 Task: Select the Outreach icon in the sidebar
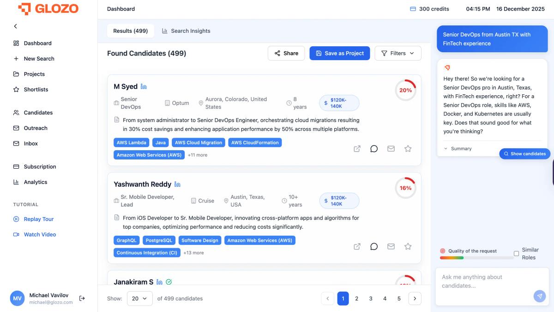coord(16,128)
